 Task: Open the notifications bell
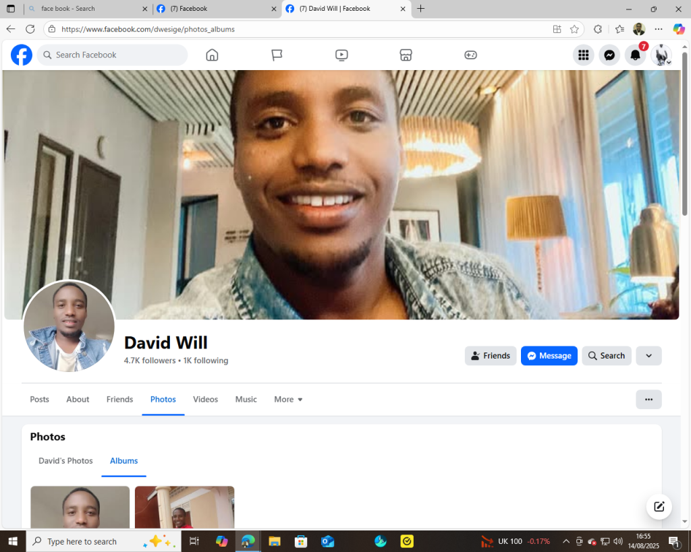[x=635, y=55]
